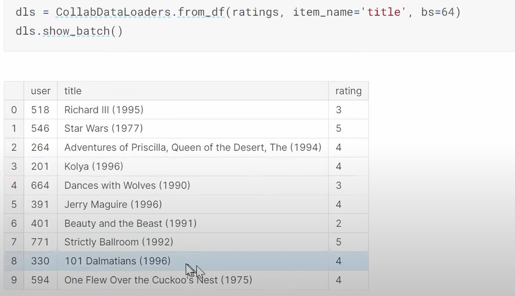Click the Jerry Maguire (1996) title
The width and height of the screenshot is (515, 296).
(x=113, y=204)
